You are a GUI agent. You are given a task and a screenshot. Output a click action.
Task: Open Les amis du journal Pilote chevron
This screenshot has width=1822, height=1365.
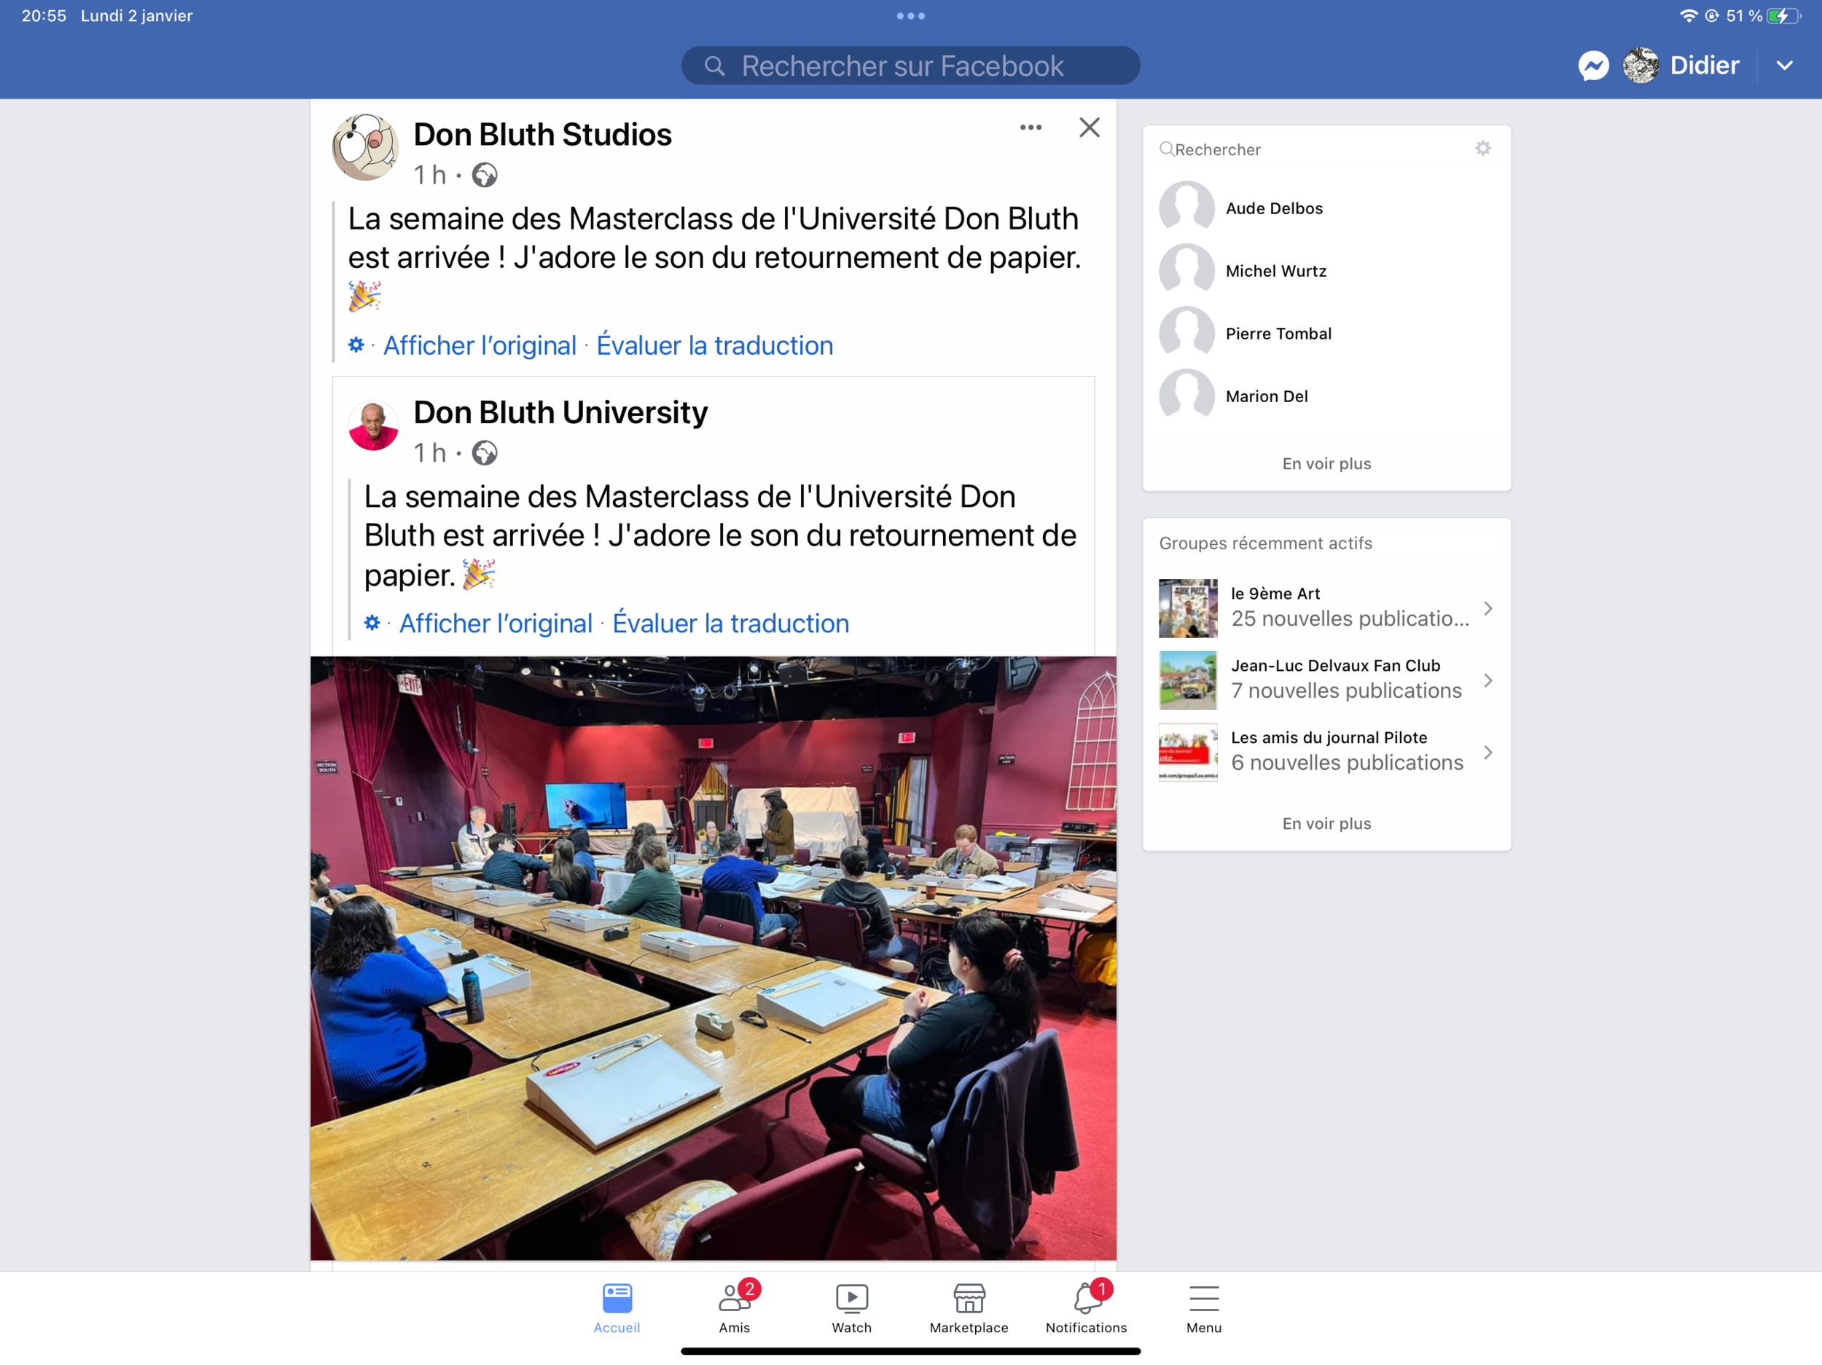[x=1487, y=752]
